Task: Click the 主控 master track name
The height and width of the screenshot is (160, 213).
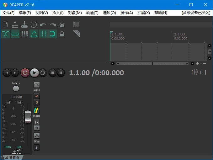Action: [17, 152]
